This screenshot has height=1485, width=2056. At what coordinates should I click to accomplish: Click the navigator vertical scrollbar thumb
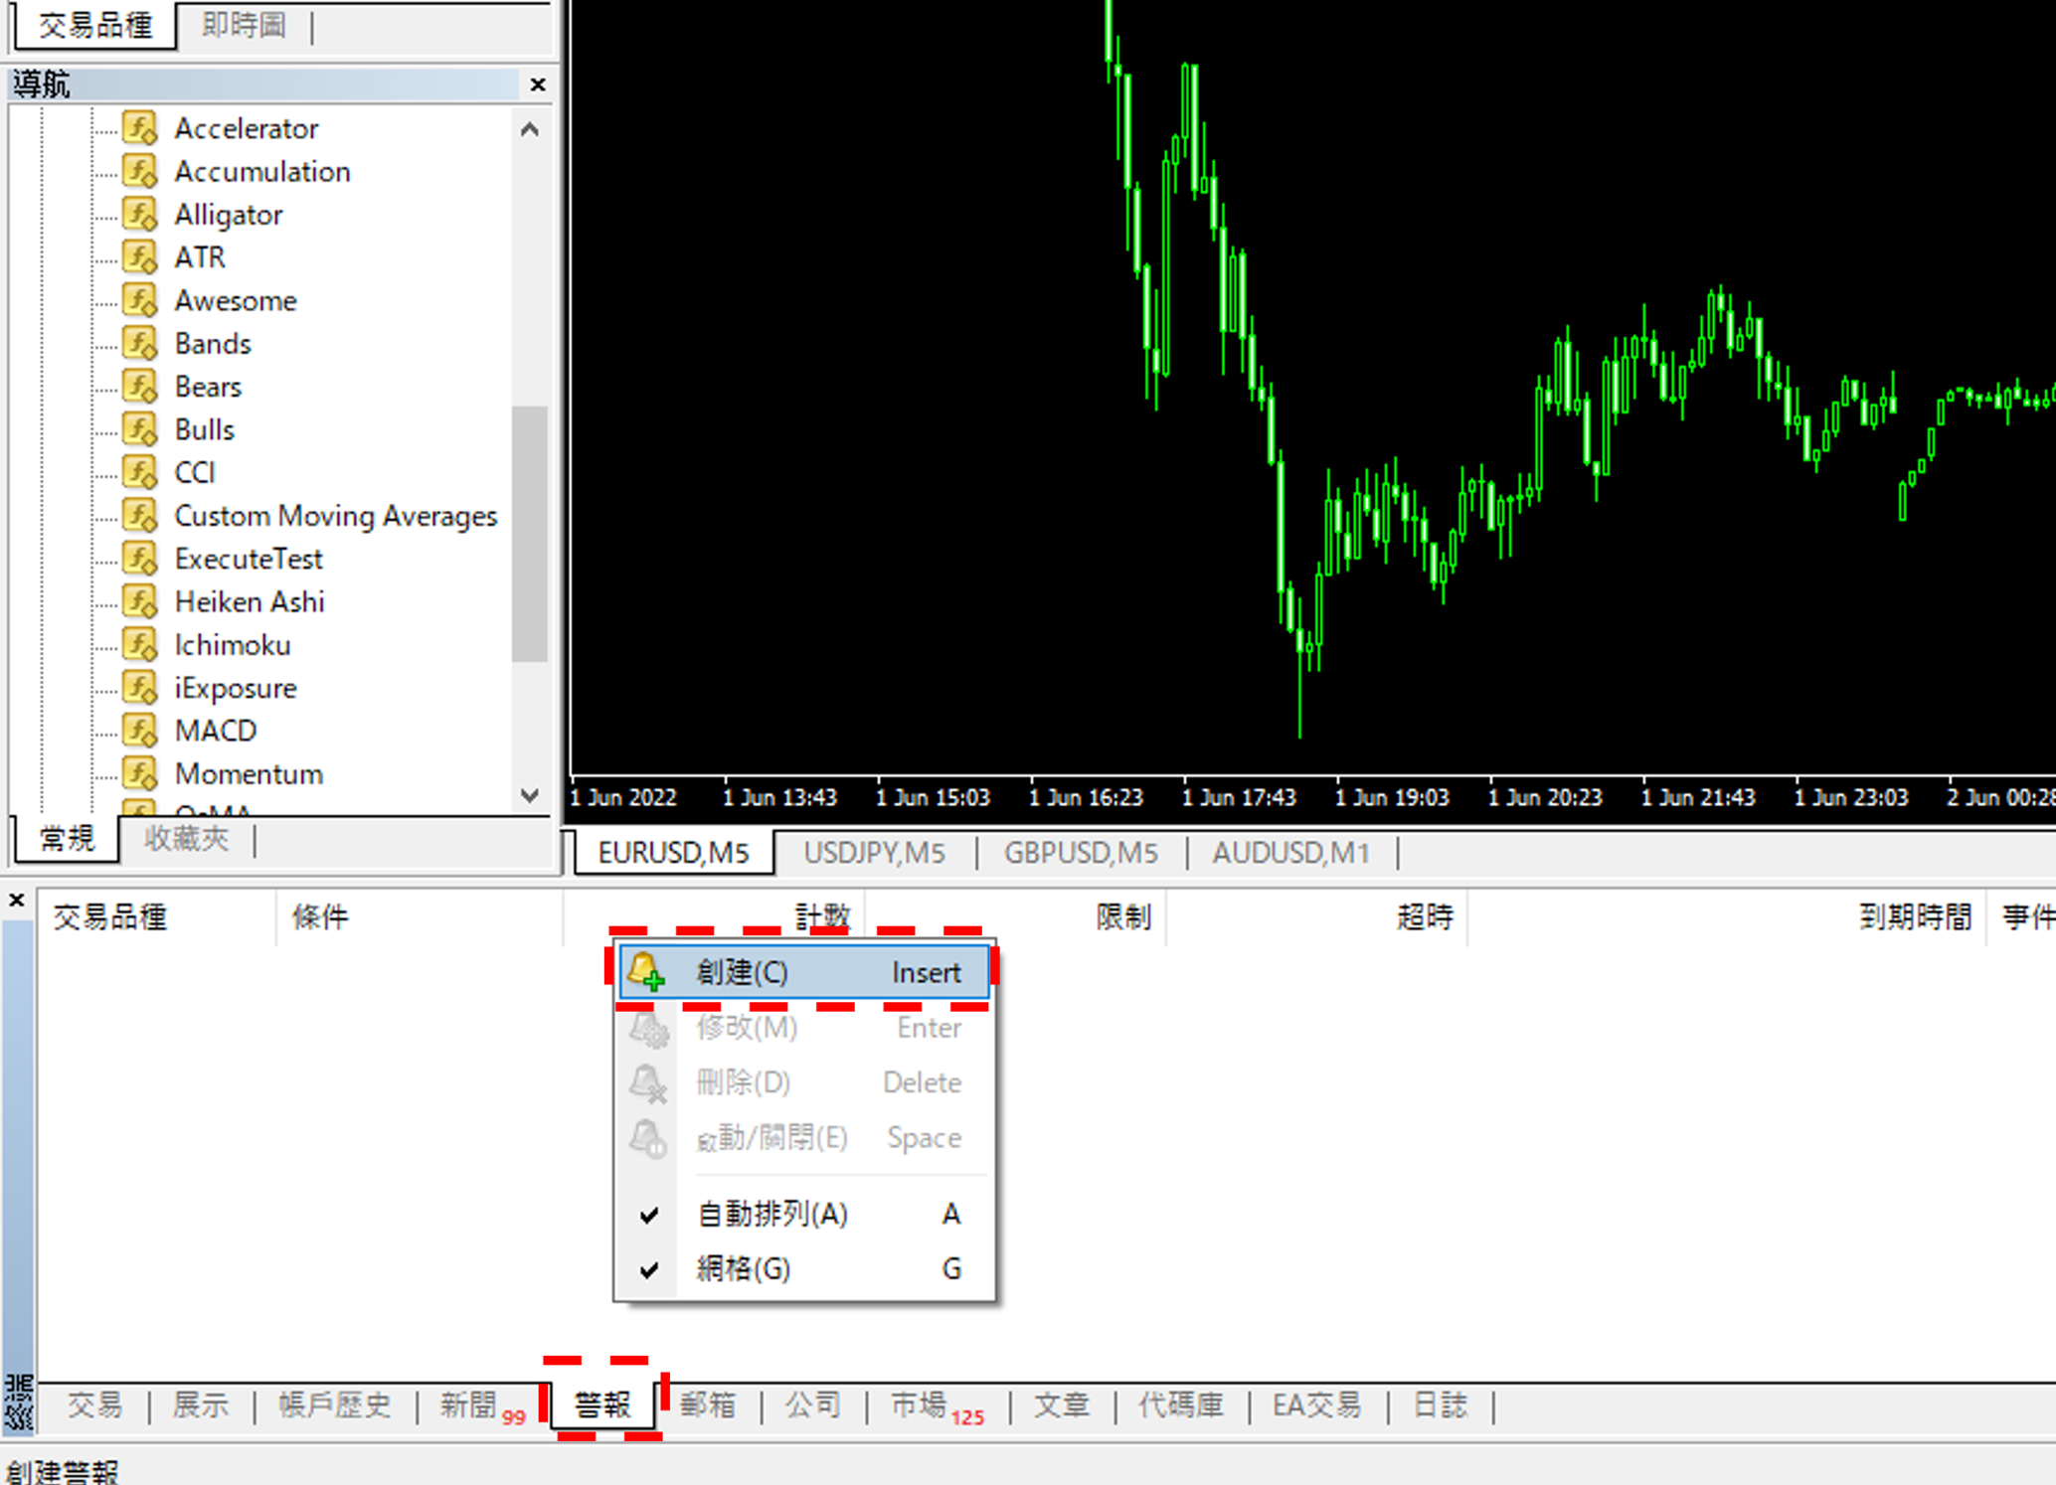(530, 534)
